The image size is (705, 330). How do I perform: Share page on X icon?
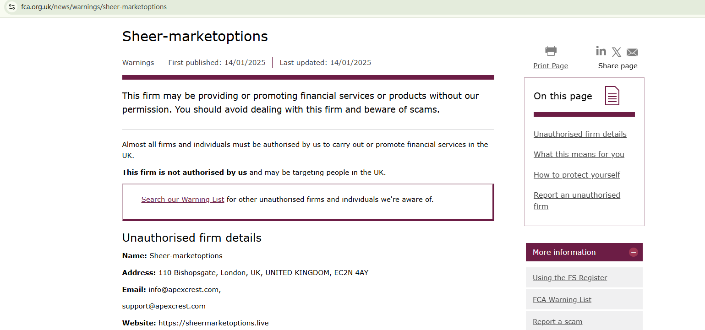(x=617, y=52)
